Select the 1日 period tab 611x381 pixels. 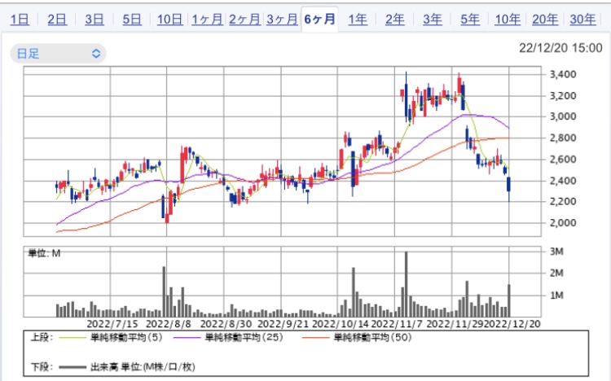[20, 19]
